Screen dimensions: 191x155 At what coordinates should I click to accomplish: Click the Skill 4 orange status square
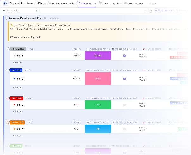point(14,129)
